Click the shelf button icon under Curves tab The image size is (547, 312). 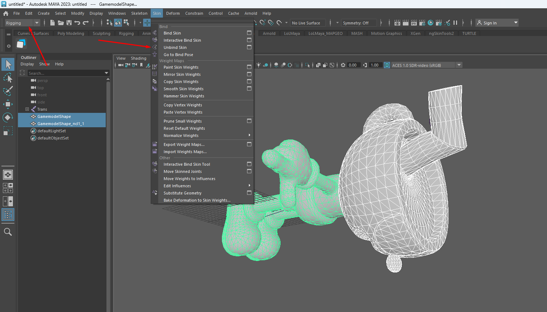pyautogui.click(x=21, y=44)
